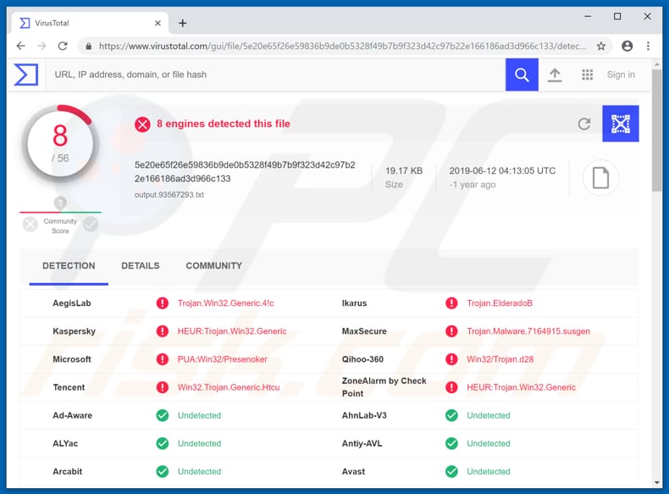The height and width of the screenshot is (494, 669).
Task: Vote harmless with community check icon
Action: (91, 225)
